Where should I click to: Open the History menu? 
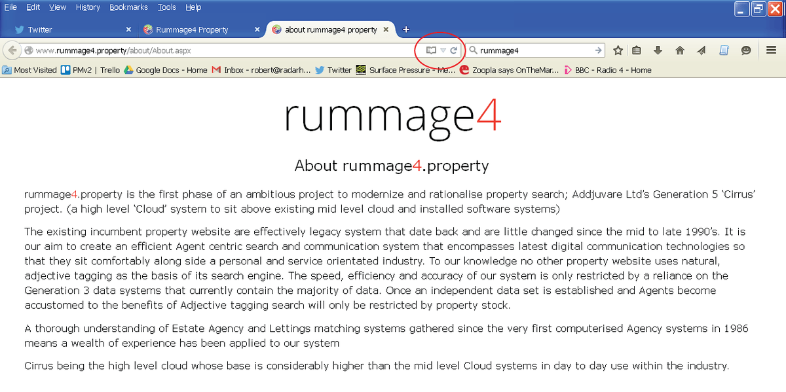88,7
